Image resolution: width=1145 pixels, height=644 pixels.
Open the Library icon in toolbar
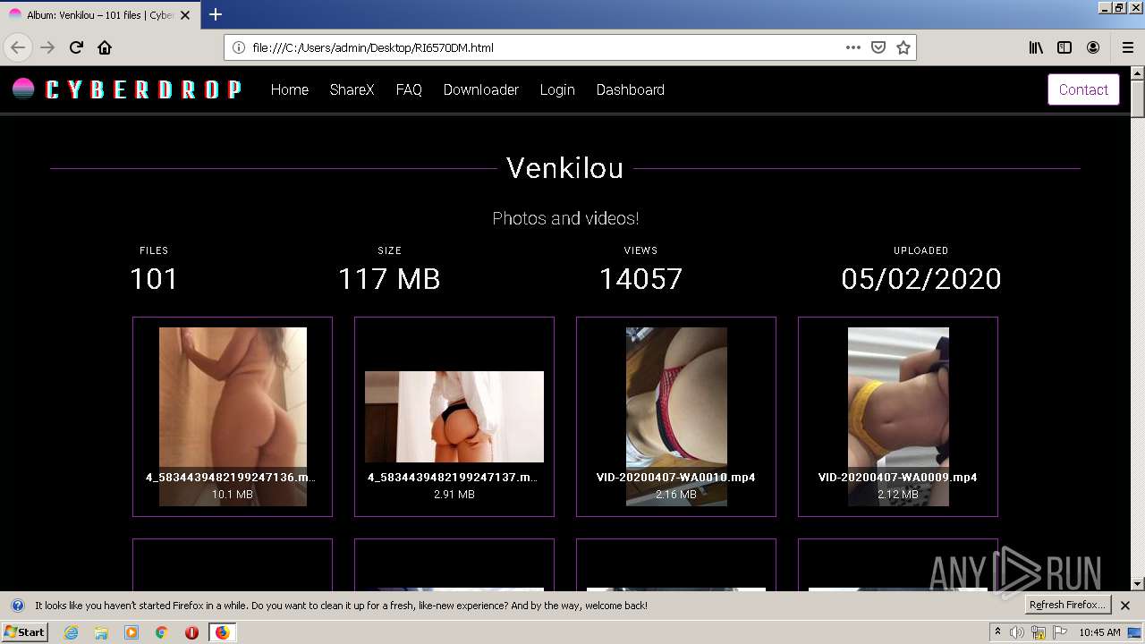1036,47
